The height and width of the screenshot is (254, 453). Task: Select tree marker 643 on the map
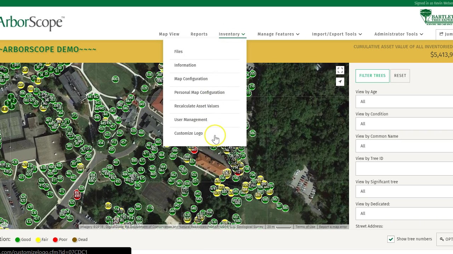[x=198, y=193]
